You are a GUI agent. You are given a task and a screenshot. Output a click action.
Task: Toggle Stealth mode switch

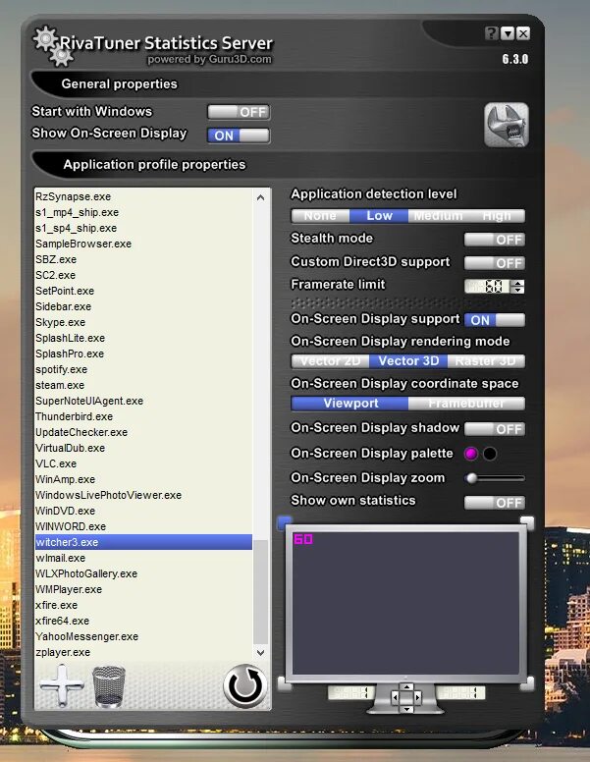click(494, 240)
